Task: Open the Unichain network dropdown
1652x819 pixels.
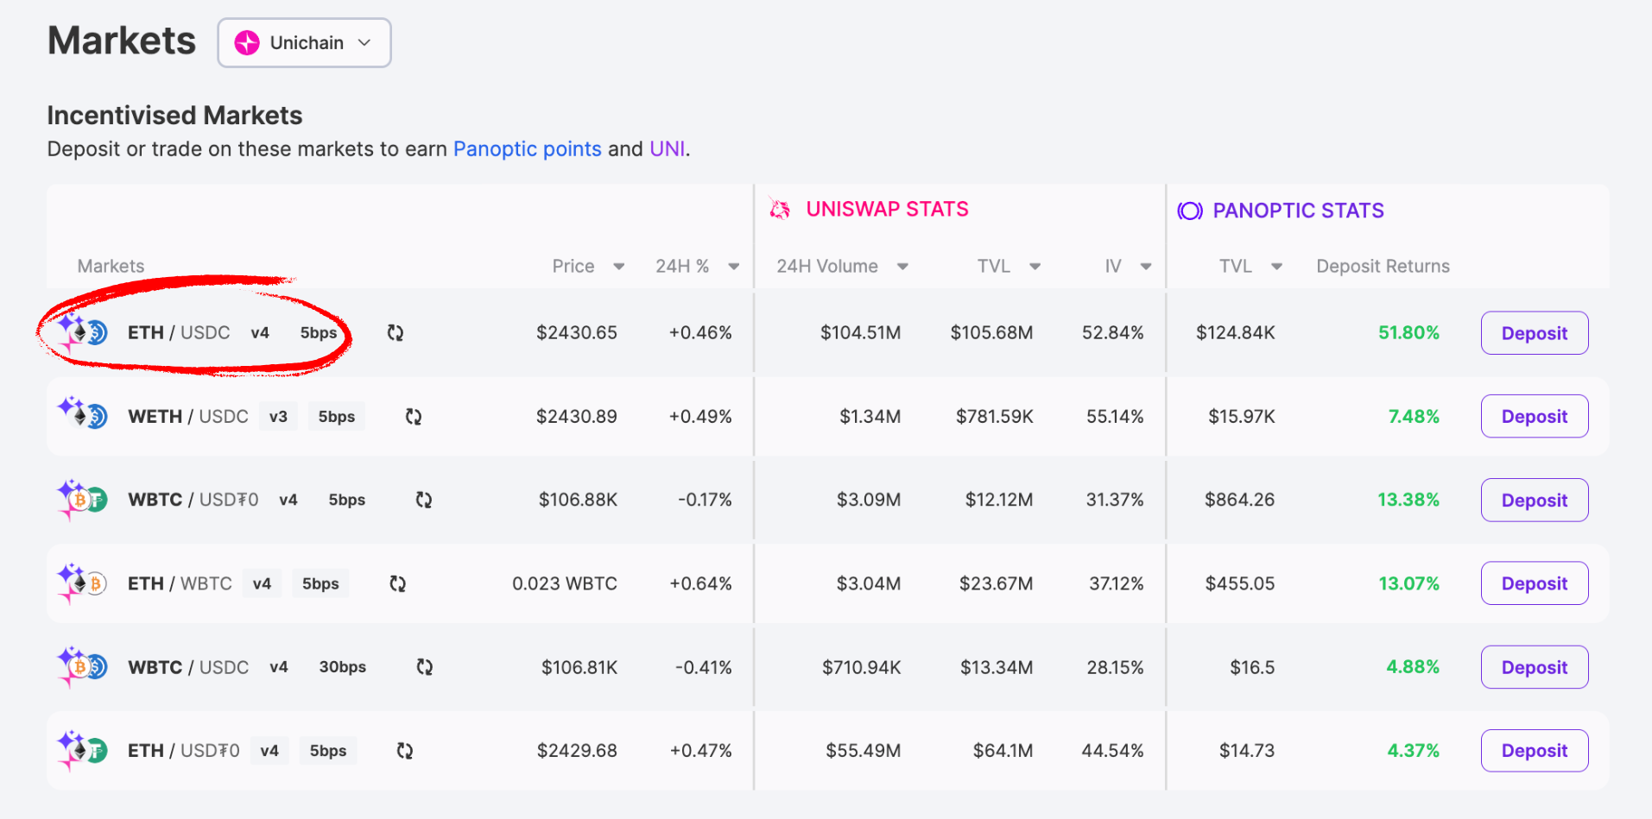Action: 304,43
